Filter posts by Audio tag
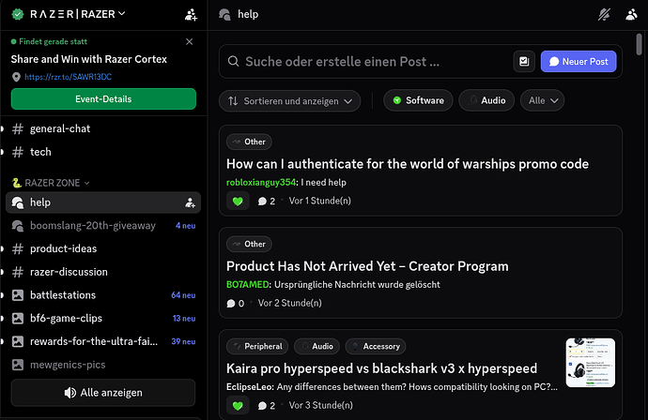648x420 pixels. (486, 100)
